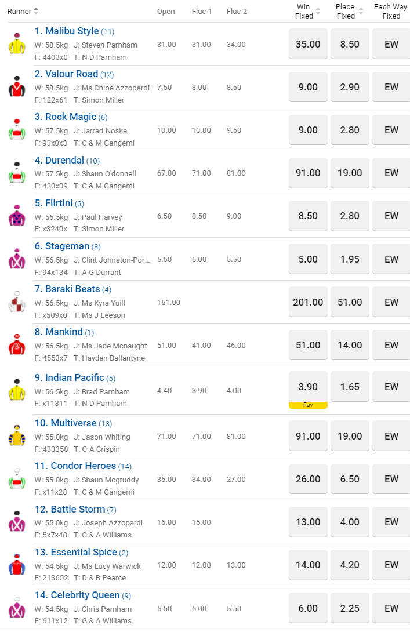Click Mankind red silks icon

(x=17, y=345)
